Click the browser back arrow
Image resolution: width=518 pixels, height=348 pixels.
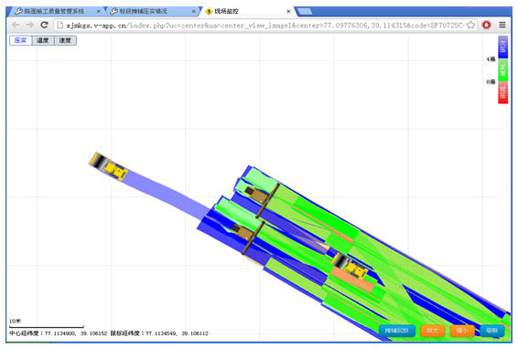[16, 25]
